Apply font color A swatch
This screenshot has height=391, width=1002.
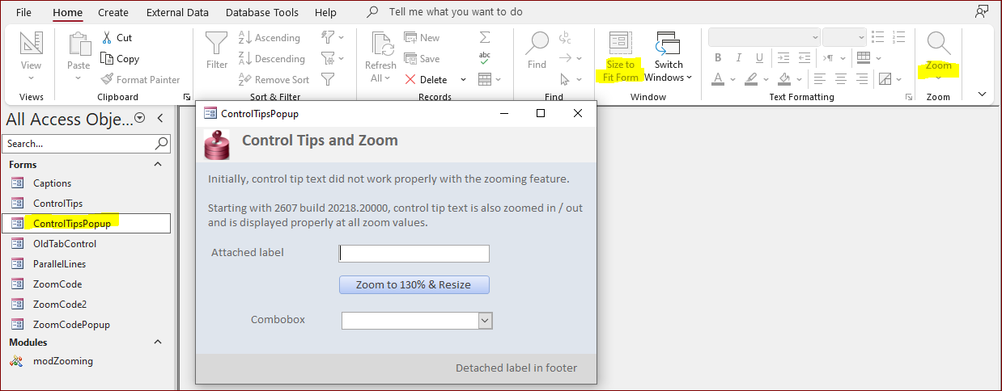pyautogui.click(x=718, y=79)
